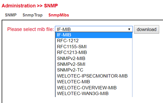The height and width of the screenshot is (103, 163).
Task: Pick the WELOTEC-MIB option
Action: tap(74, 82)
